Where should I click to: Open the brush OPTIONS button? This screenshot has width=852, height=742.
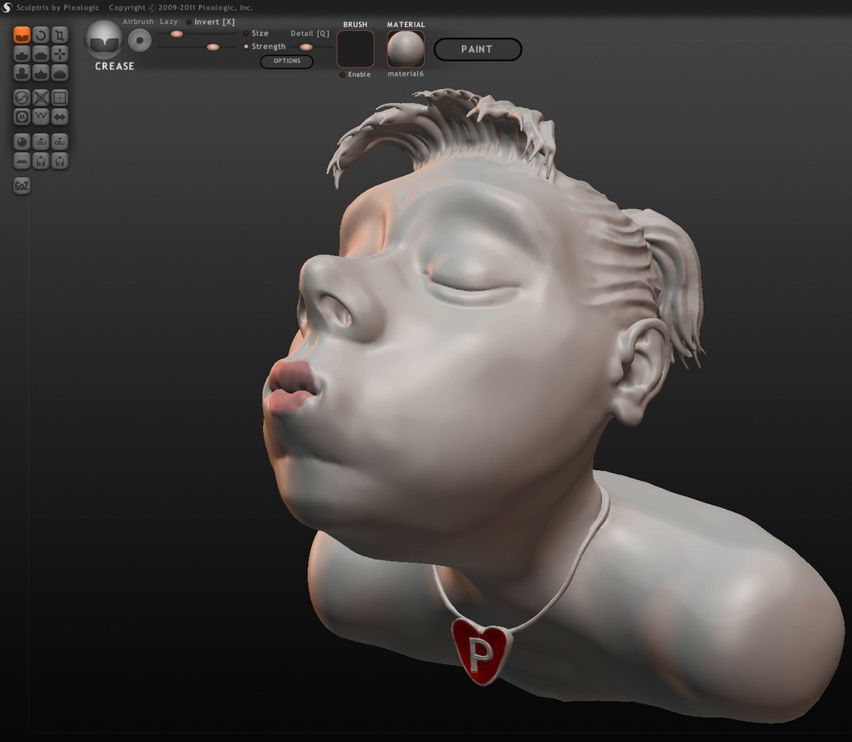click(x=287, y=62)
